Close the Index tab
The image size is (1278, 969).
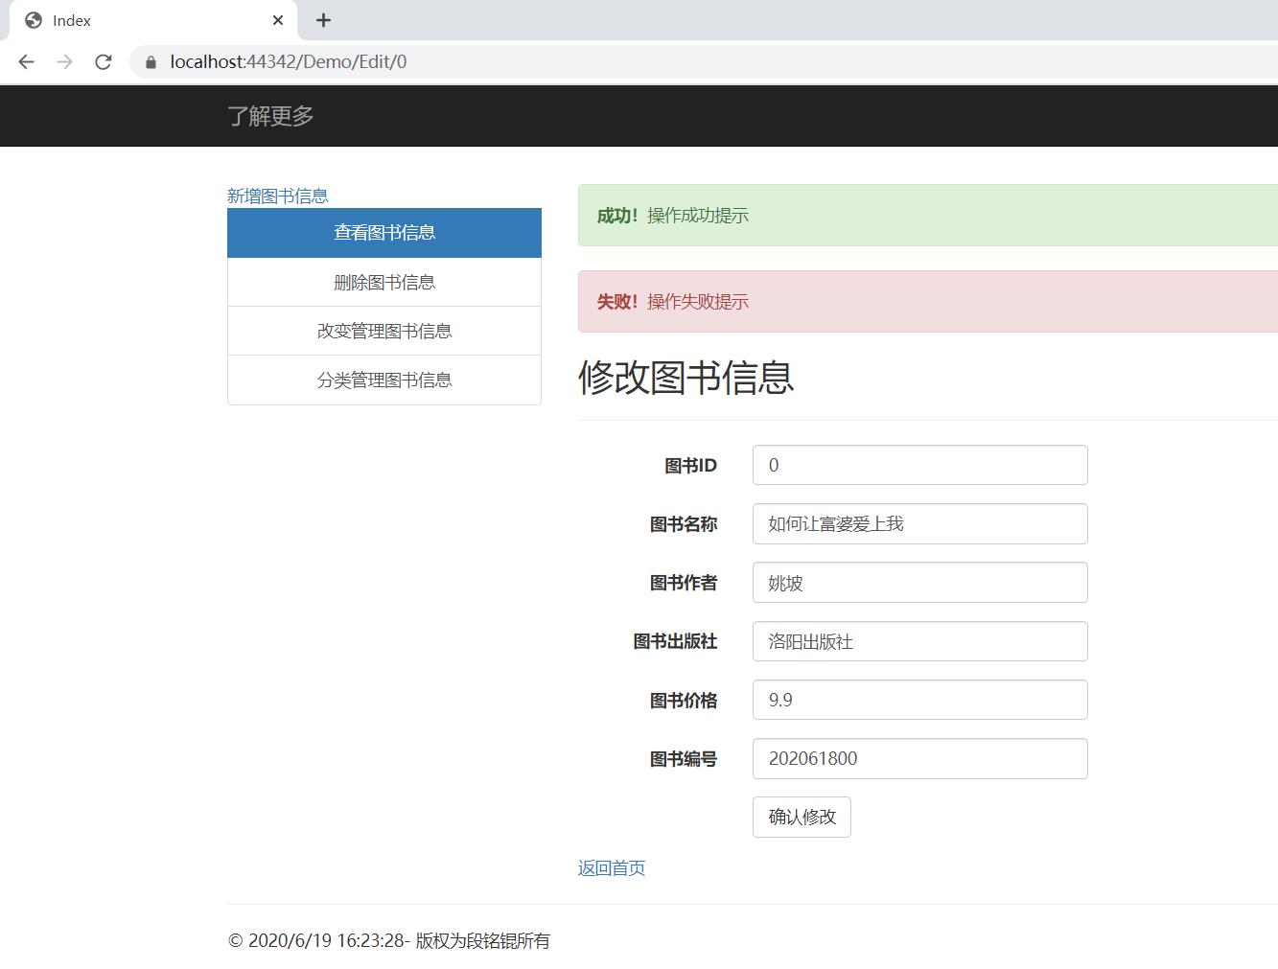click(278, 20)
